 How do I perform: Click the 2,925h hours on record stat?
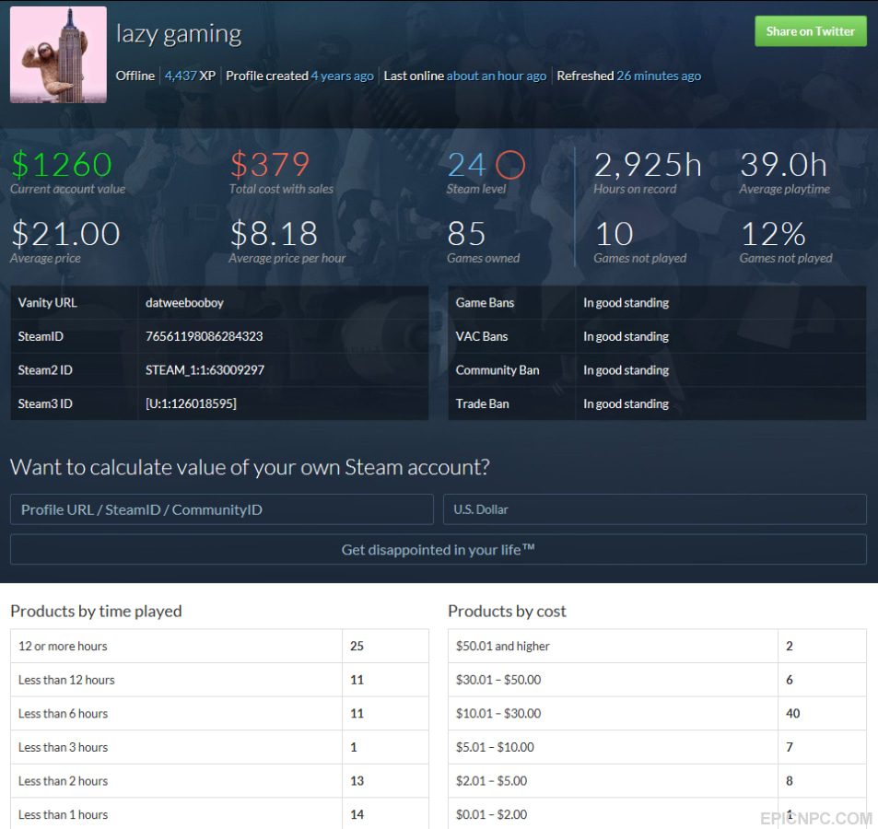click(x=648, y=165)
